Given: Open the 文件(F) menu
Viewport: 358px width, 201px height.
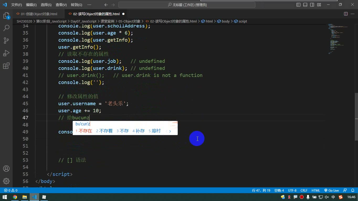Looking at the screenshot, I should coord(17,5).
